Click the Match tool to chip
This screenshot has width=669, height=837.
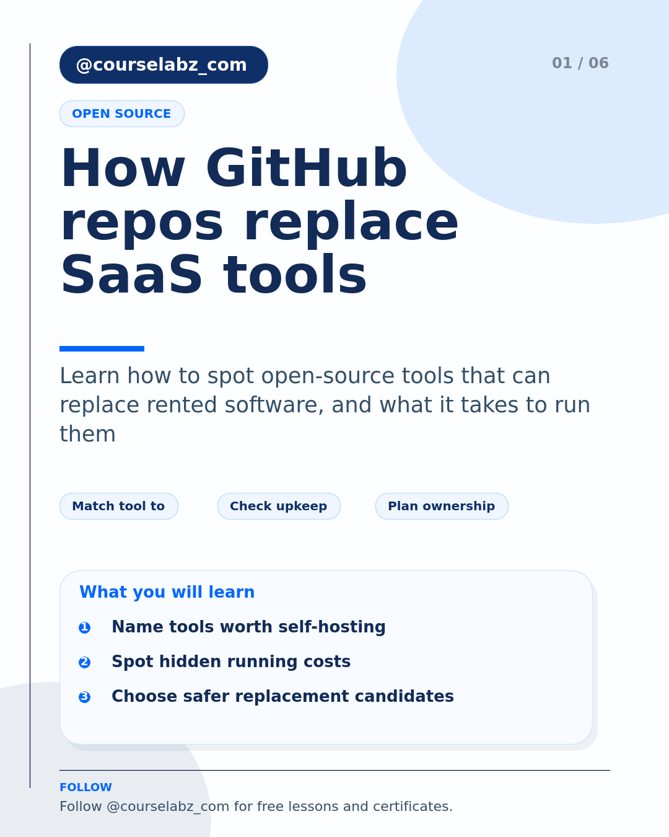119,507
